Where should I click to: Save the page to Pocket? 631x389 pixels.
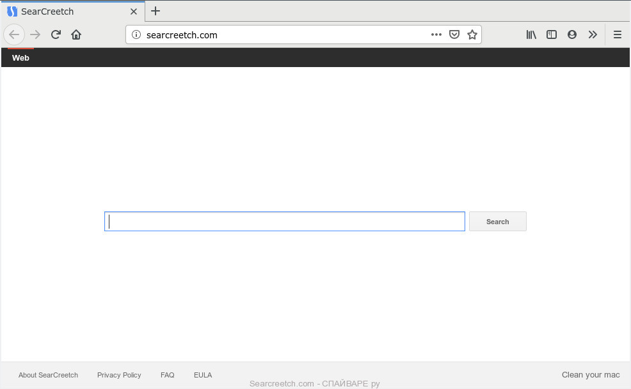point(454,34)
